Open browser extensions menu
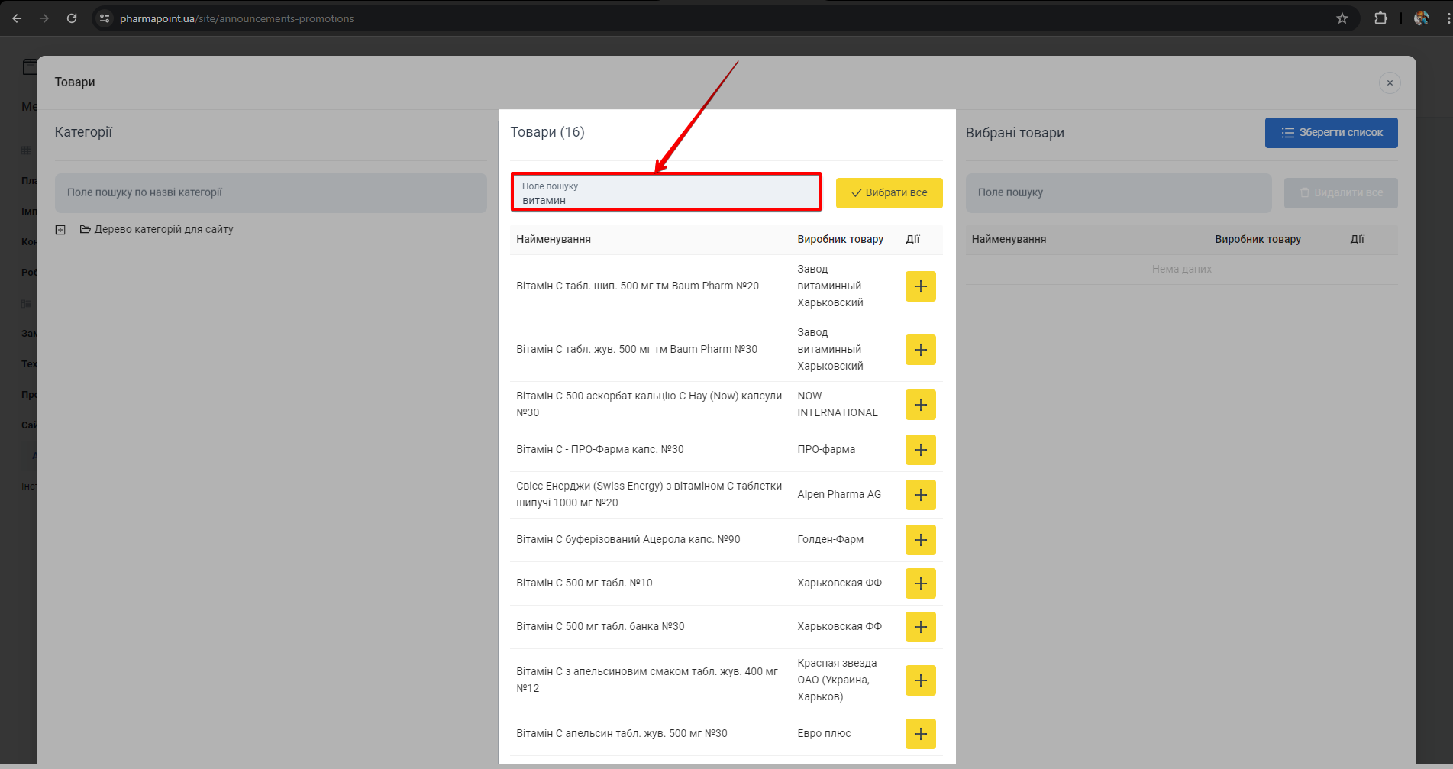This screenshot has height=769, width=1453. pyautogui.click(x=1380, y=18)
